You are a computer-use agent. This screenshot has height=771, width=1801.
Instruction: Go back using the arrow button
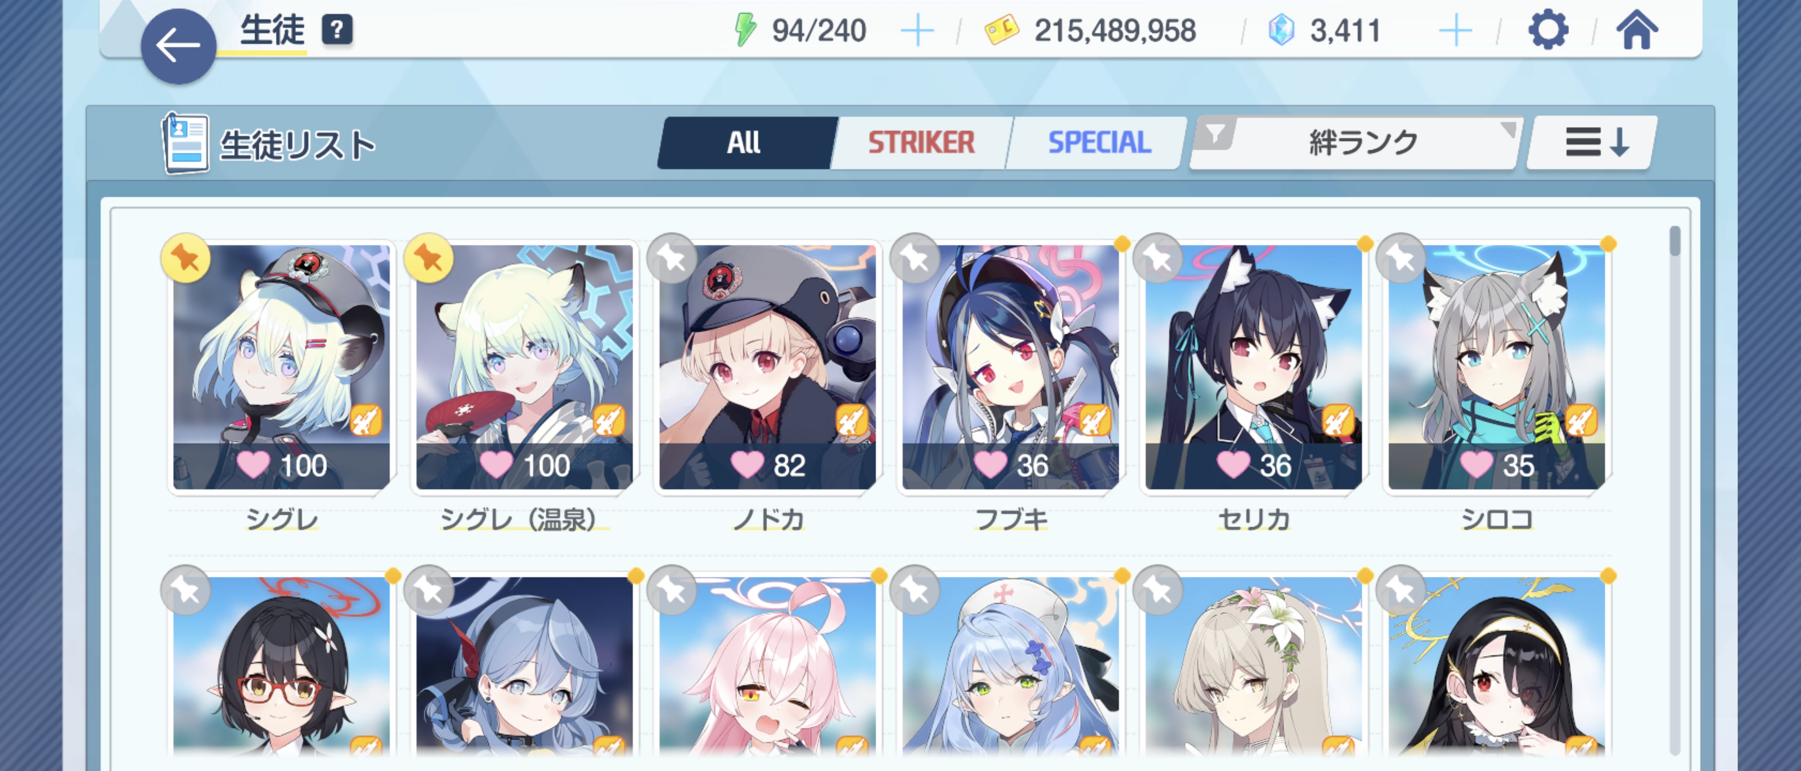click(x=178, y=46)
